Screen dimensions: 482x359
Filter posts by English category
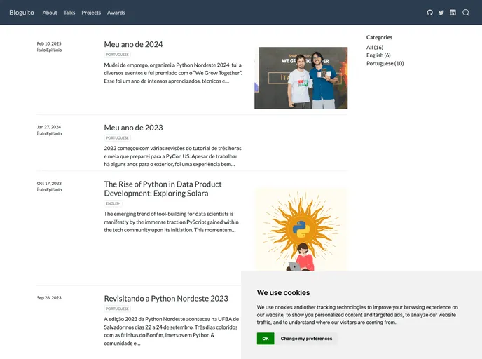coord(378,55)
